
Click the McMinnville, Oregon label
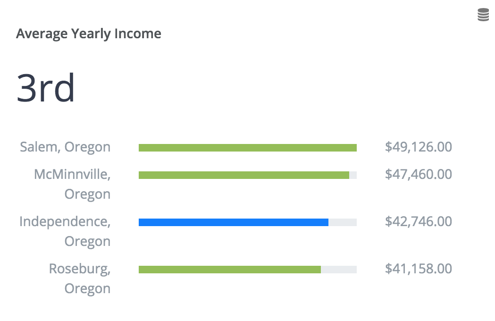[72, 184]
